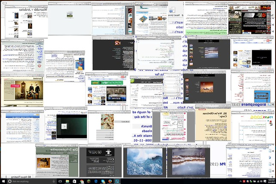Launch File Explorer from the taskbar
Screen dimensions: 276x184
pyautogui.click(x=68, y=181)
